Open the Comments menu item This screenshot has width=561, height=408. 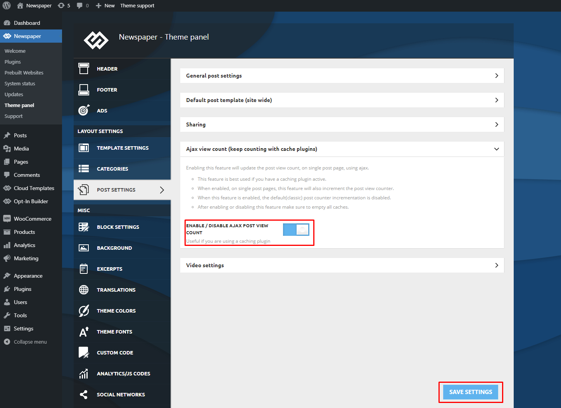(x=31, y=175)
